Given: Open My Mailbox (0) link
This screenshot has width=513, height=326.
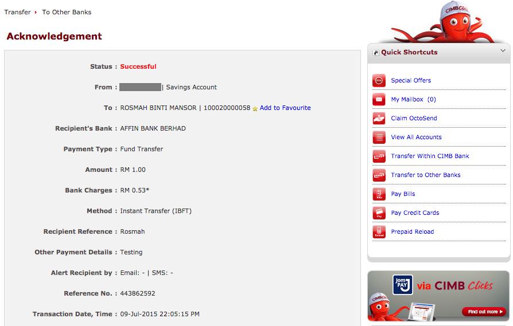Looking at the screenshot, I should tap(414, 99).
